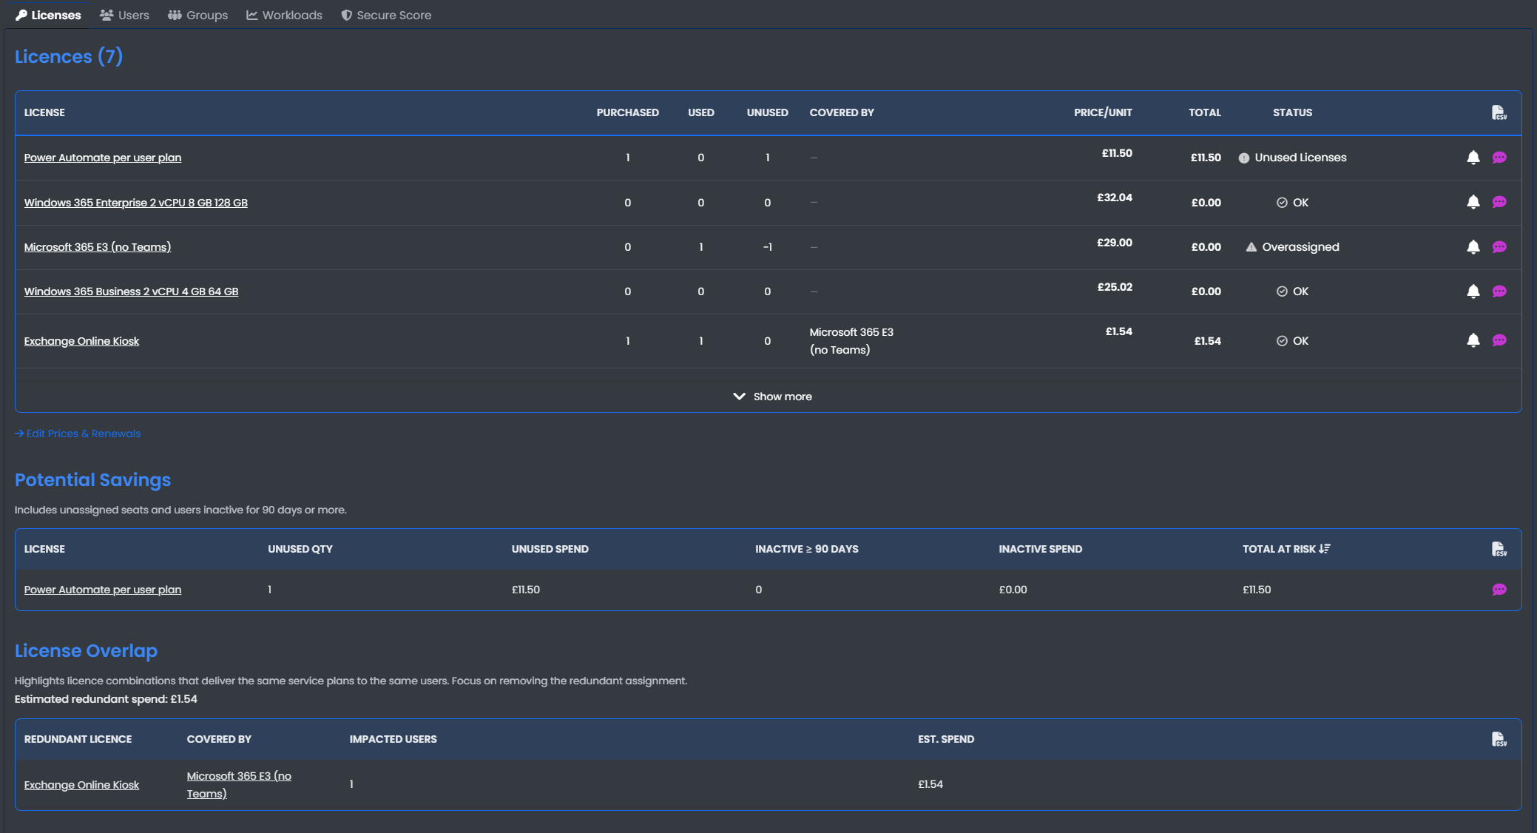Sort by the TOTAL AT RISK column

(x=1286, y=549)
